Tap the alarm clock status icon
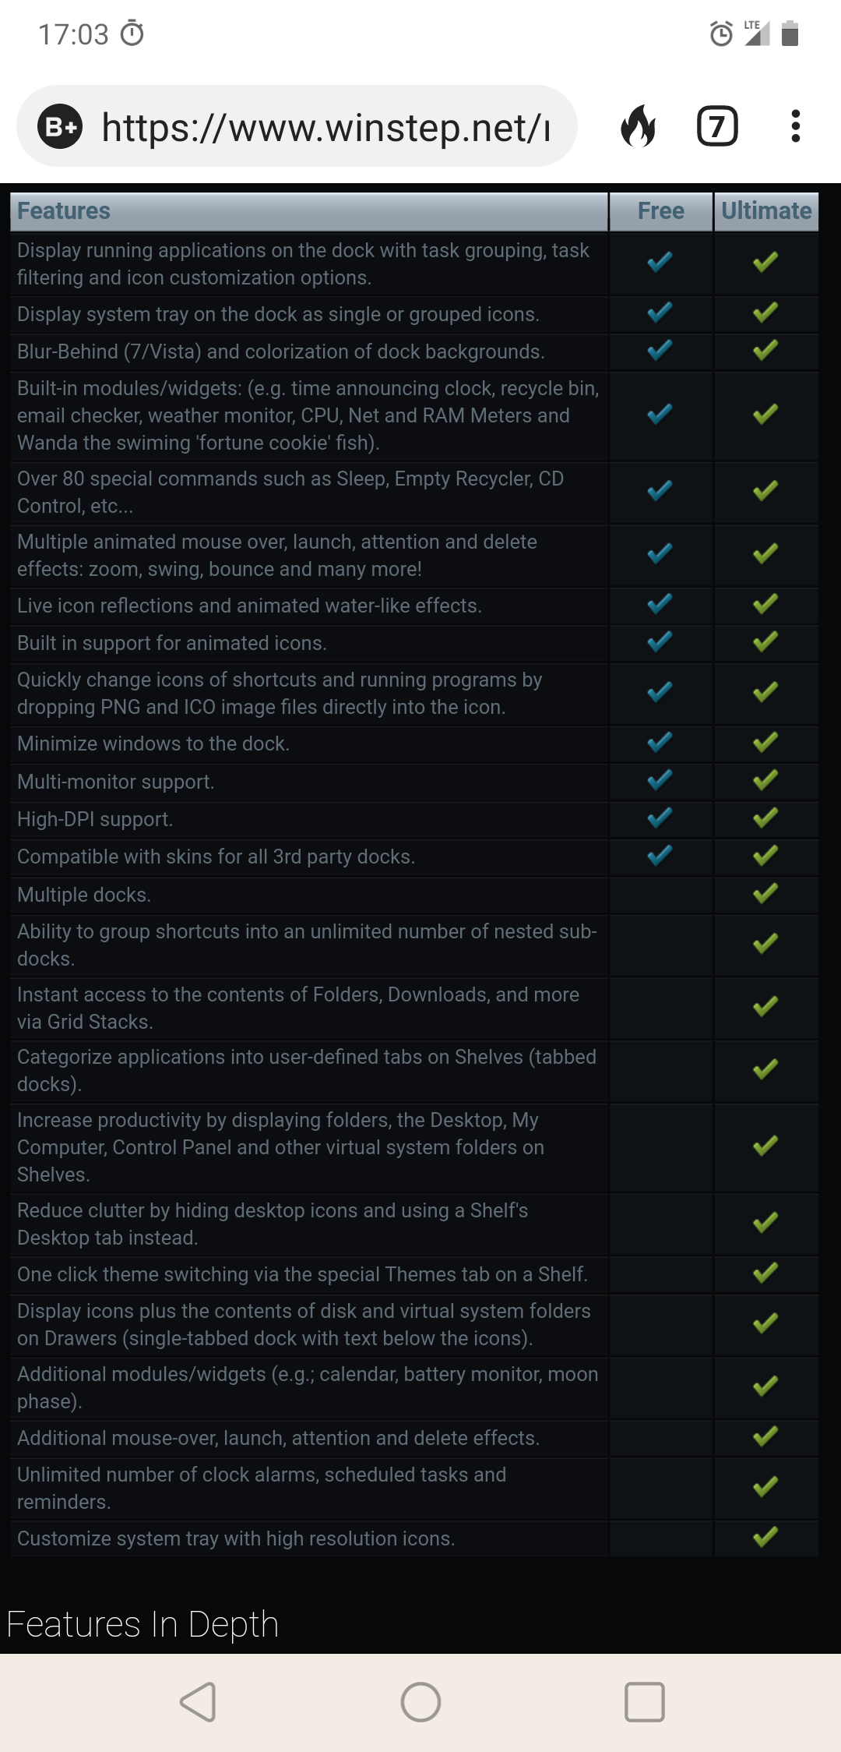This screenshot has height=1752, width=841. tap(721, 34)
